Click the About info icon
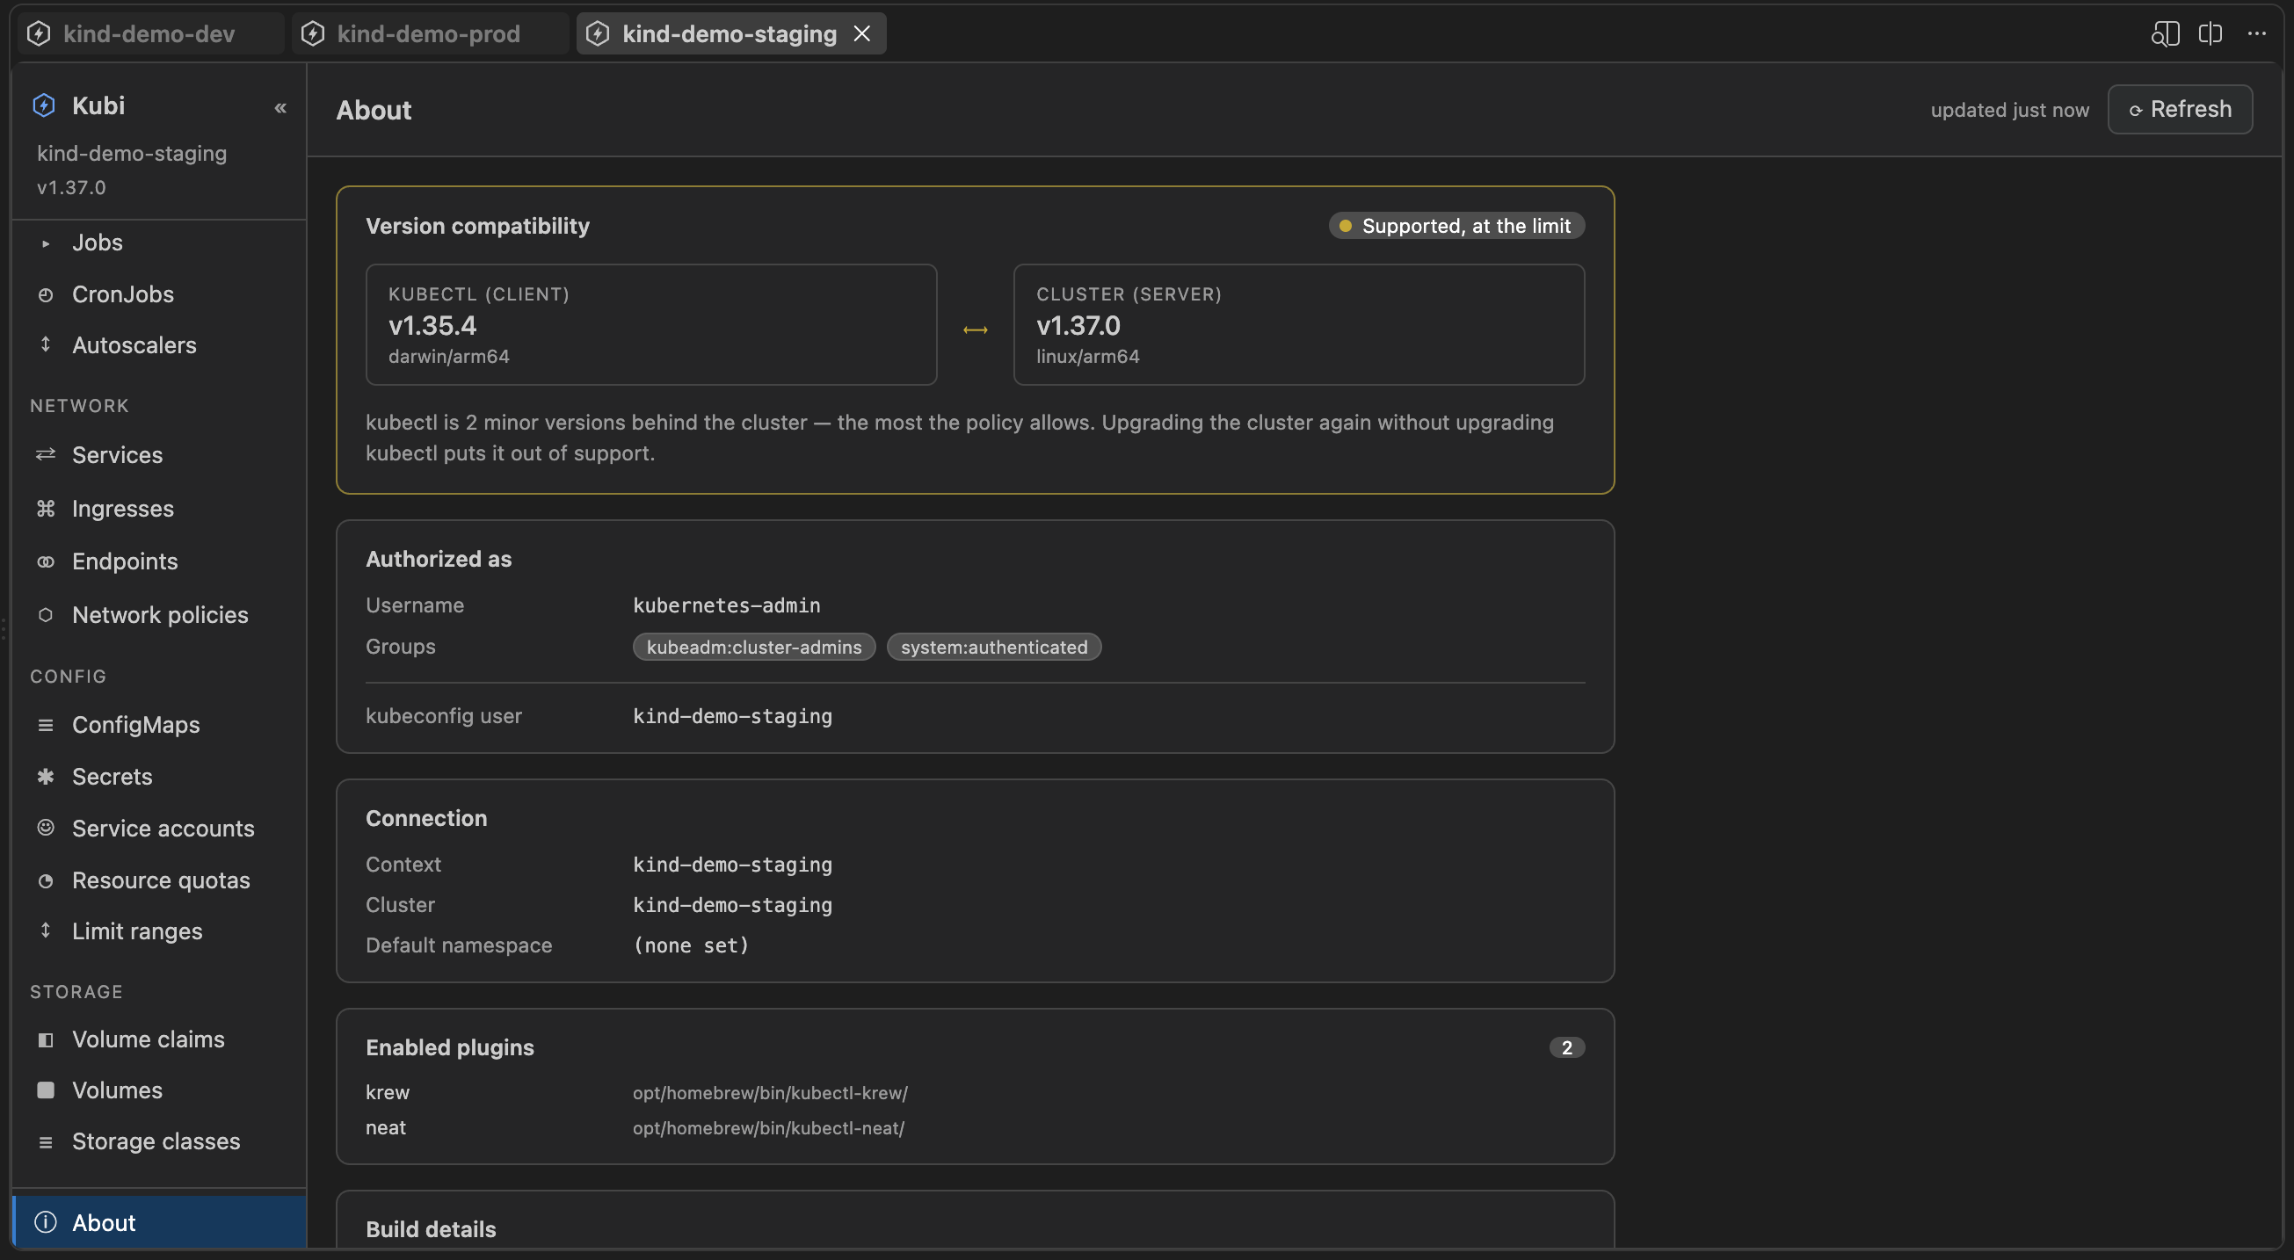Image resolution: width=2294 pixels, height=1260 pixels. tap(46, 1221)
